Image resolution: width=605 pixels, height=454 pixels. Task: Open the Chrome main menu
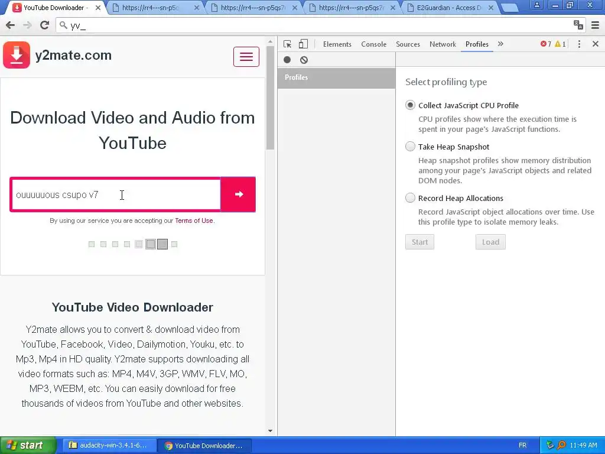(596, 25)
